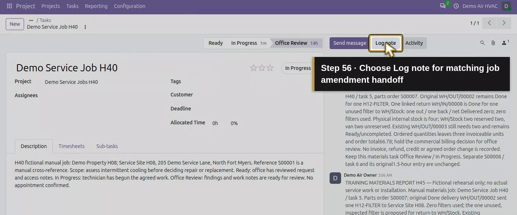Switch to the Description tab
The image size is (517, 215).
point(34,146)
